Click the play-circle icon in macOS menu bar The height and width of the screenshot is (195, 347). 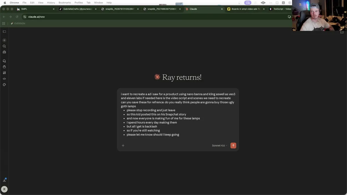tap(290, 3)
